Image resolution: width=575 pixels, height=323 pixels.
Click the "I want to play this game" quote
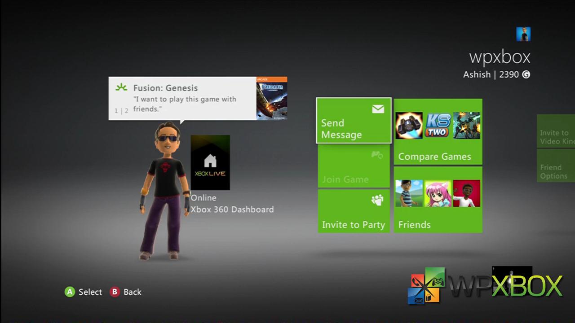185,104
